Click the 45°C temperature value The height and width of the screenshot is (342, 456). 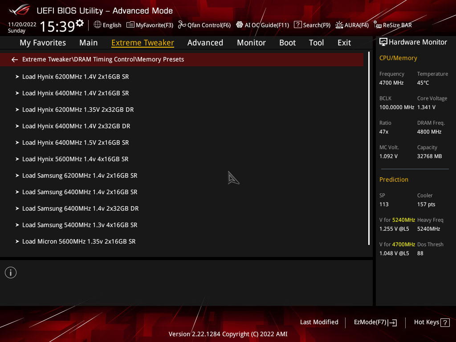pyautogui.click(x=423, y=83)
